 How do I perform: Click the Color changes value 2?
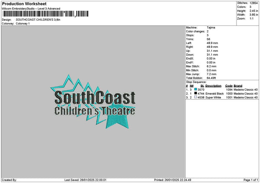point(208,32)
